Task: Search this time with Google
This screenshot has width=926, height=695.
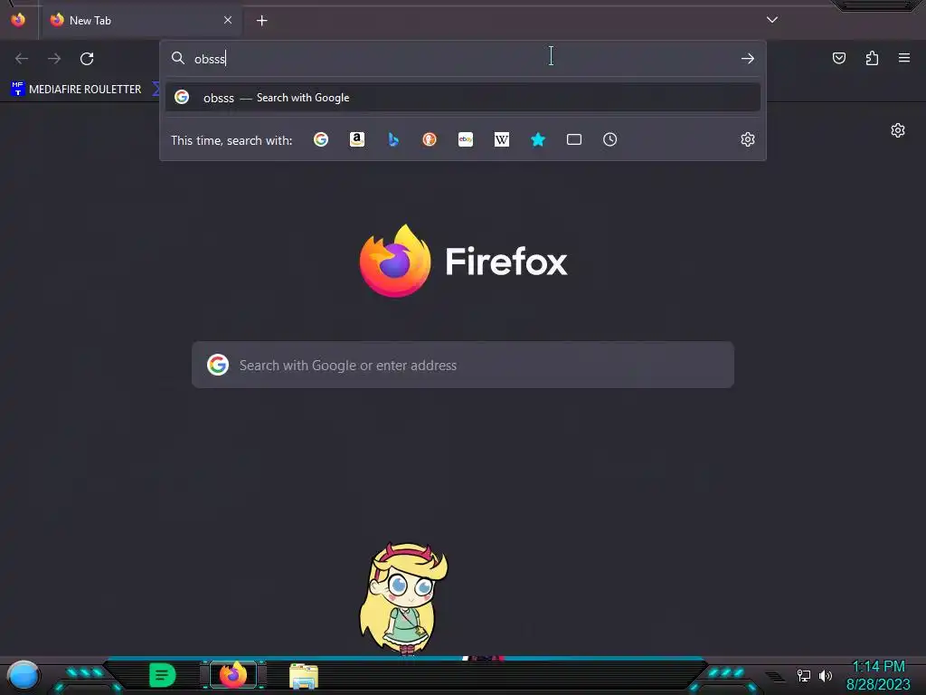Action: 321,139
